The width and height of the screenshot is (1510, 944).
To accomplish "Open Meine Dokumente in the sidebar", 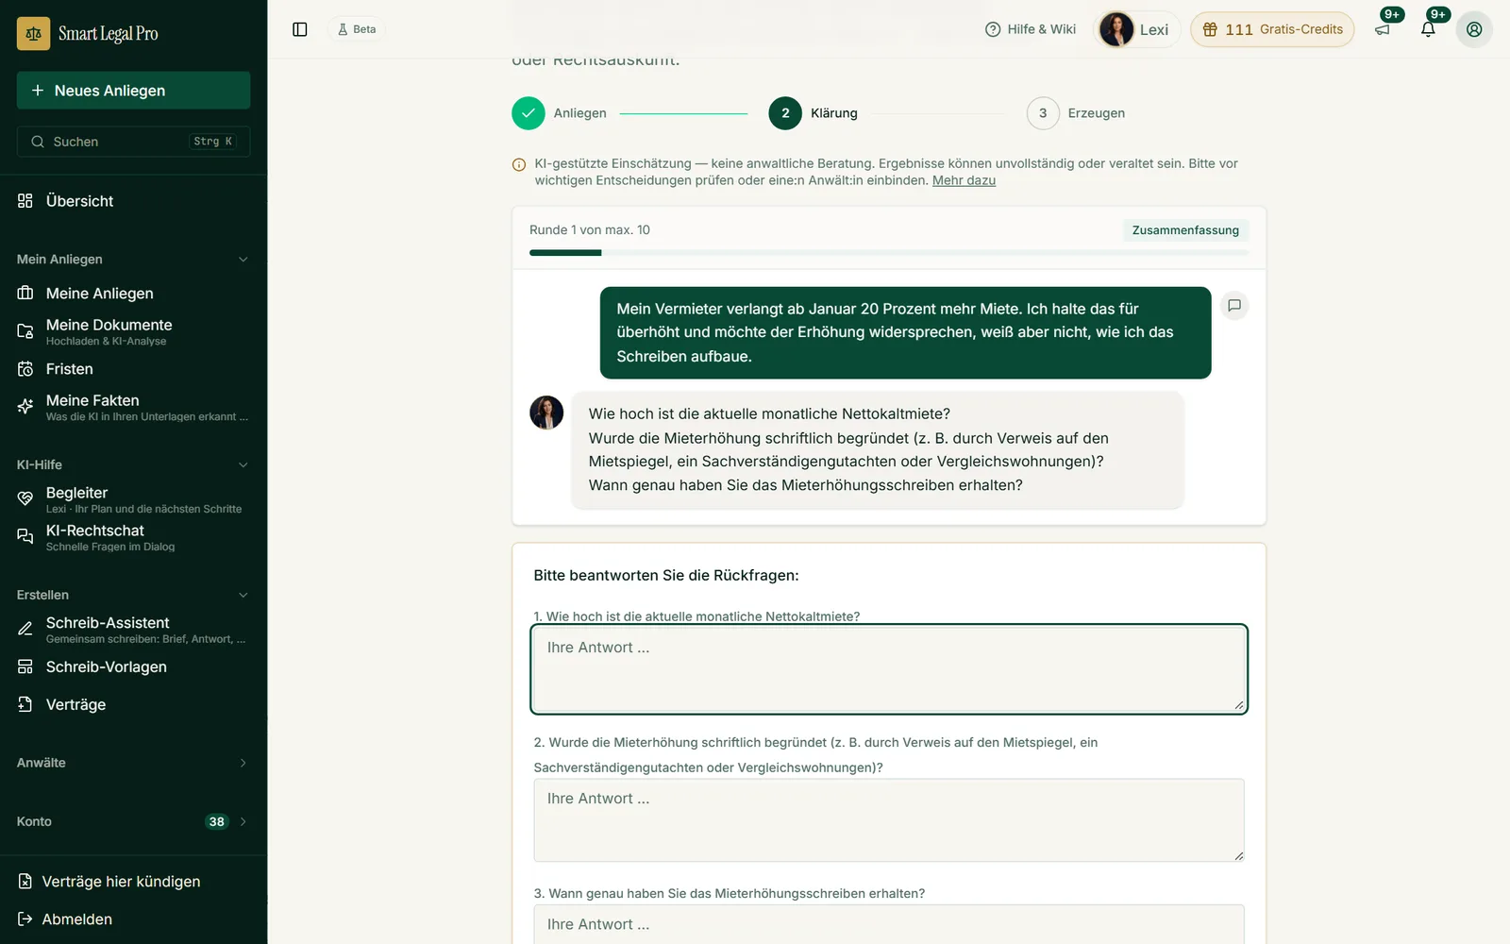I will [x=133, y=331].
